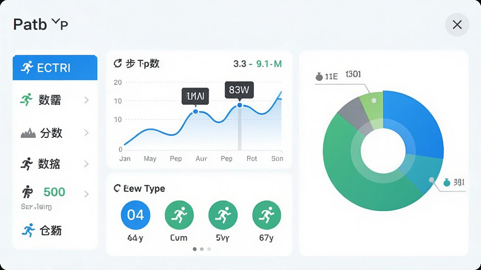The image size is (481, 270).
Task: Click the 1301 legend value
Action: click(353, 75)
